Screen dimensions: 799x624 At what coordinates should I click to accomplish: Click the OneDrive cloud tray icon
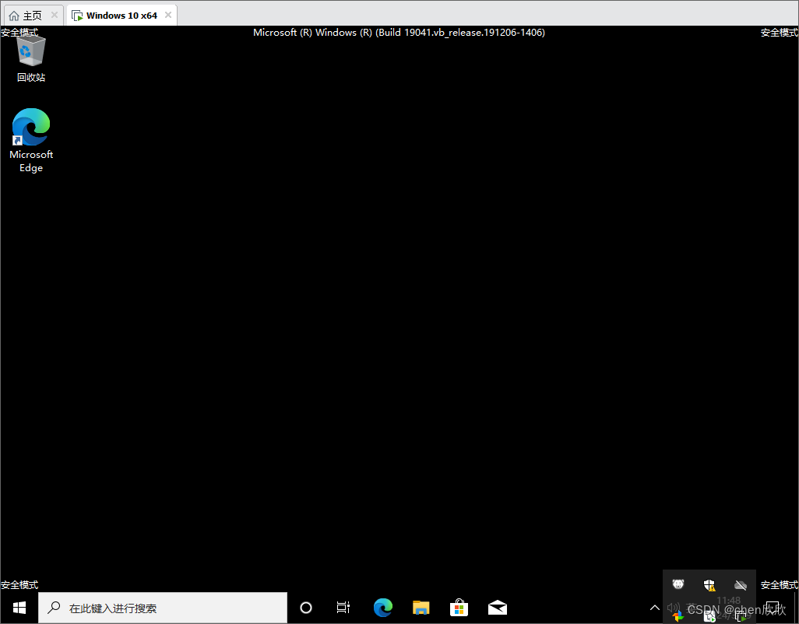[741, 585]
